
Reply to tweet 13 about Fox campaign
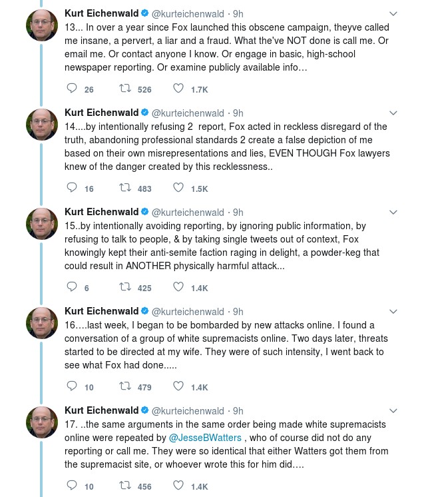pyautogui.click(x=73, y=89)
